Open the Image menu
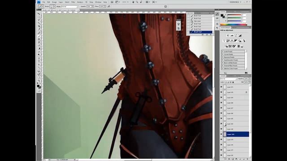This screenshot has width=287, height=161. [x=54, y=2]
